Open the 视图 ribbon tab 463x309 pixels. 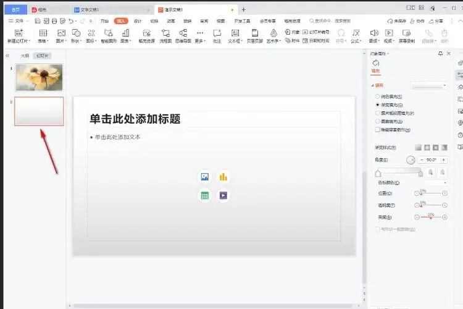(x=220, y=21)
